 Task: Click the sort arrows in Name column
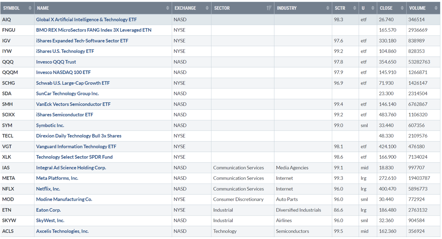point(167,8)
